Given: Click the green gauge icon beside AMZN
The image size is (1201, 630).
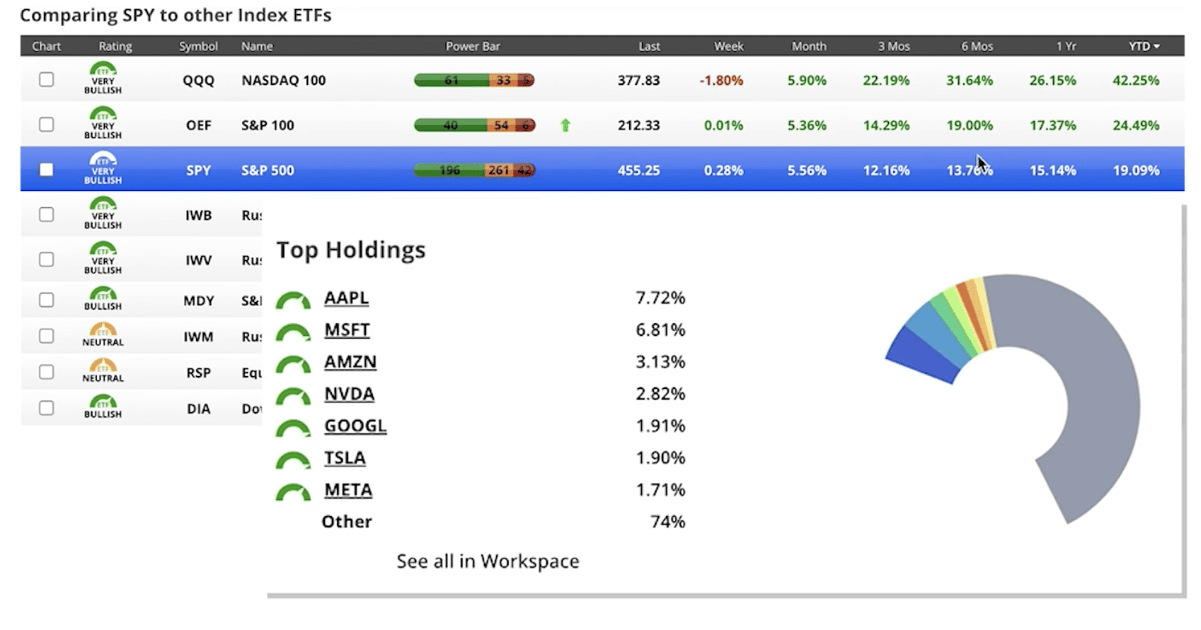Looking at the screenshot, I should pos(293,364).
